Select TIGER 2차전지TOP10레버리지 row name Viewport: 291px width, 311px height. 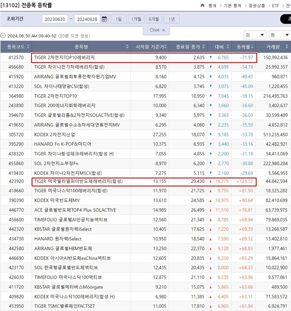(64, 57)
